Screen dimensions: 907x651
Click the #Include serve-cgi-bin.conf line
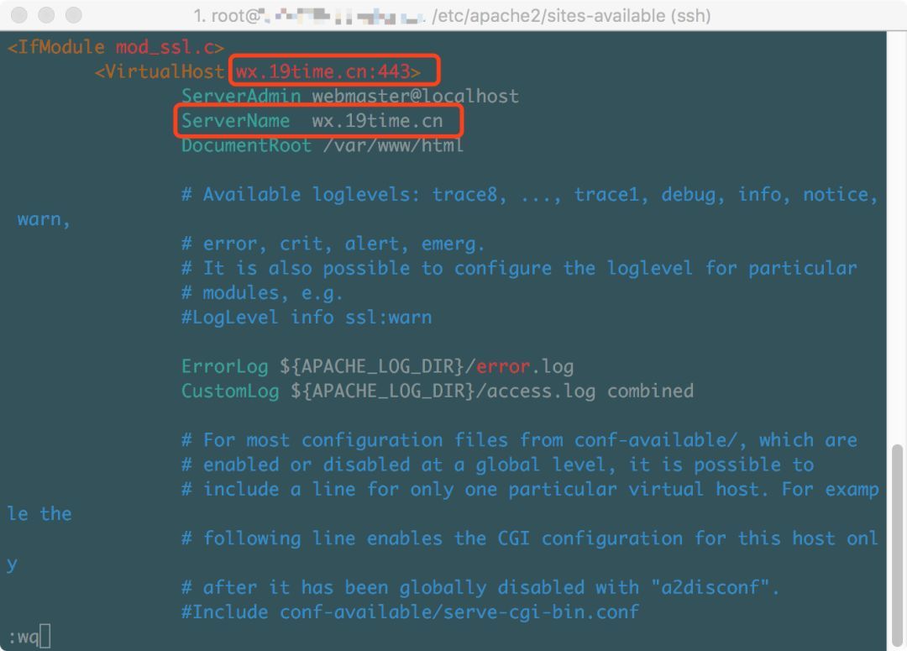pyautogui.click(x=410, y=612)
